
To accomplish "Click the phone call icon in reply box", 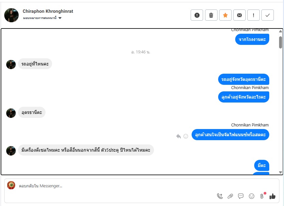I will tap(220, 196).
